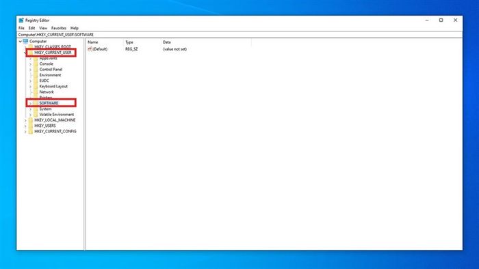
Task: Expand the Keyboard Layout key arrow
Action: pyautogui.click(x=30, y=87)
